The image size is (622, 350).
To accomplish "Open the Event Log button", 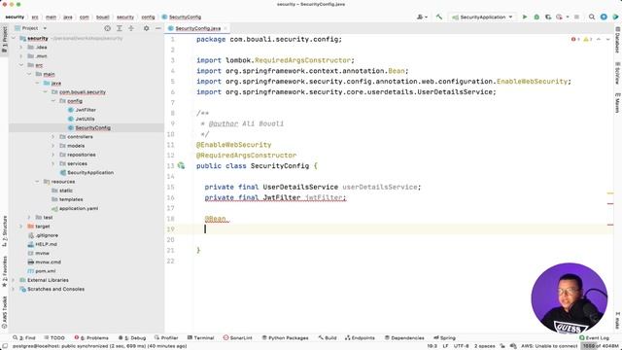I will coord(594,337).
